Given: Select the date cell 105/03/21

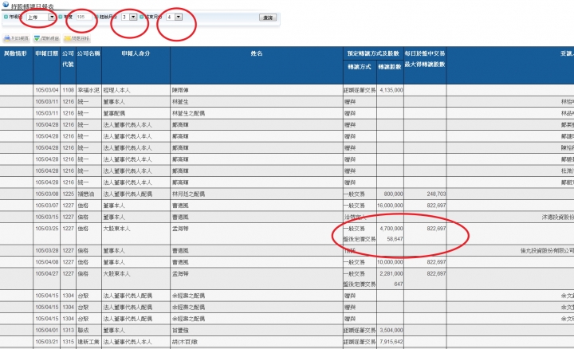Looking at the screenshot, I should click(x=47, y=342).
